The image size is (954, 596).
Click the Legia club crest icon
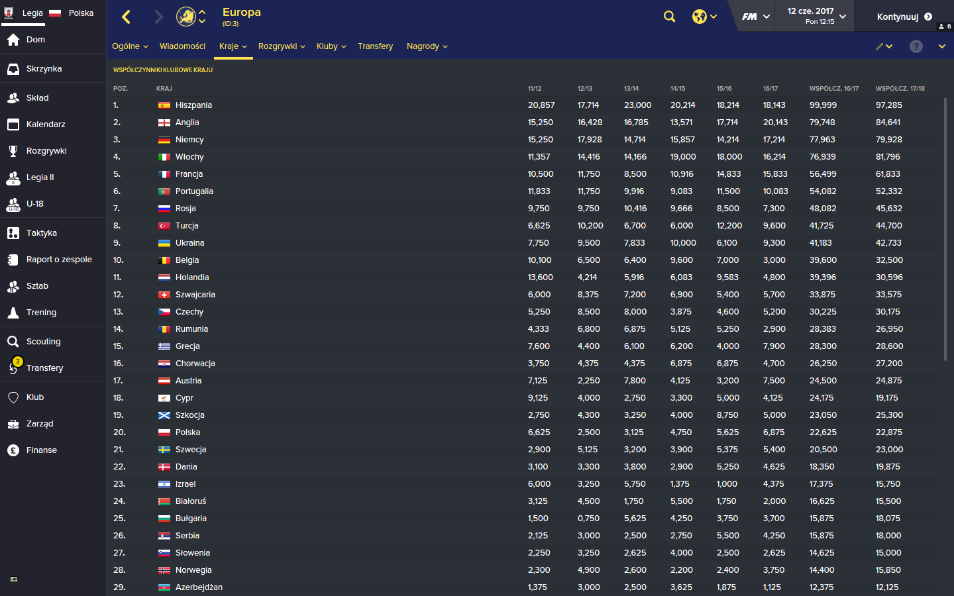coord(9,13)
